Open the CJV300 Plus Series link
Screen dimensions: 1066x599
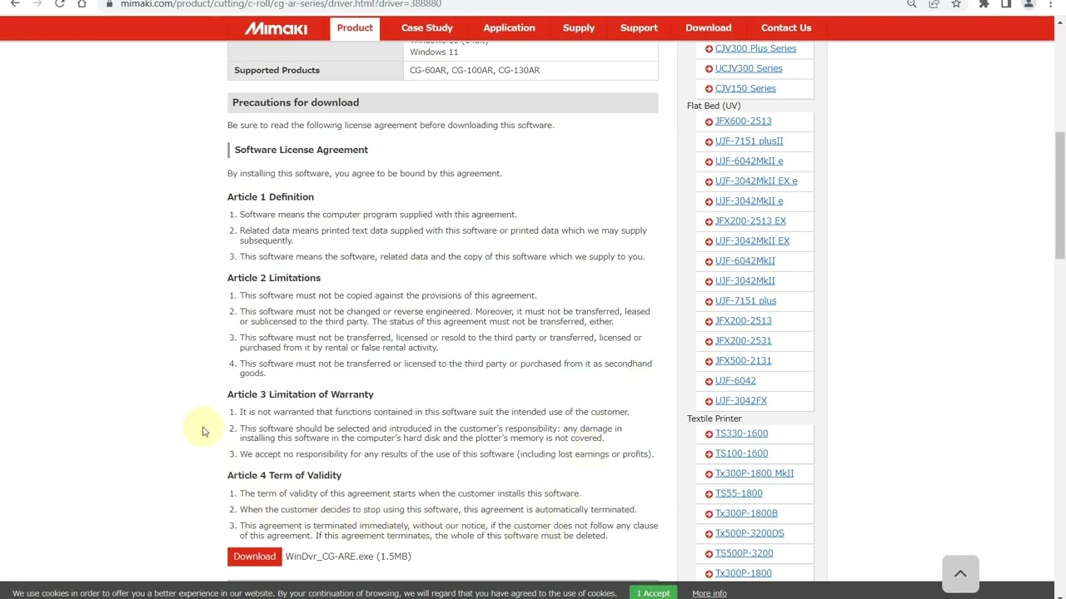[755, 48]
